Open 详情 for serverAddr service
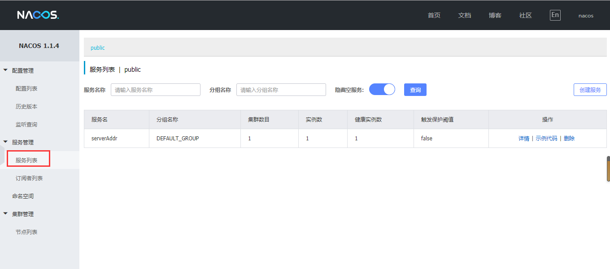 click(x=523, y=139)
